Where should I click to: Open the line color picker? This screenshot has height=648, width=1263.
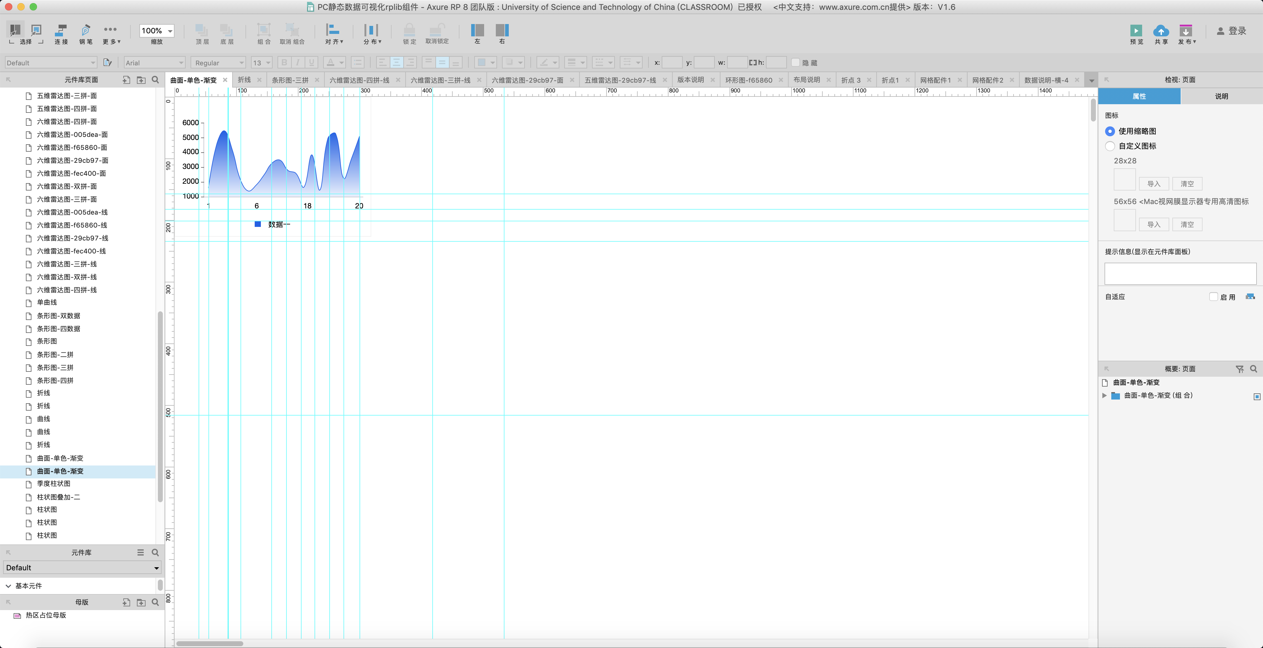point(548,63)
